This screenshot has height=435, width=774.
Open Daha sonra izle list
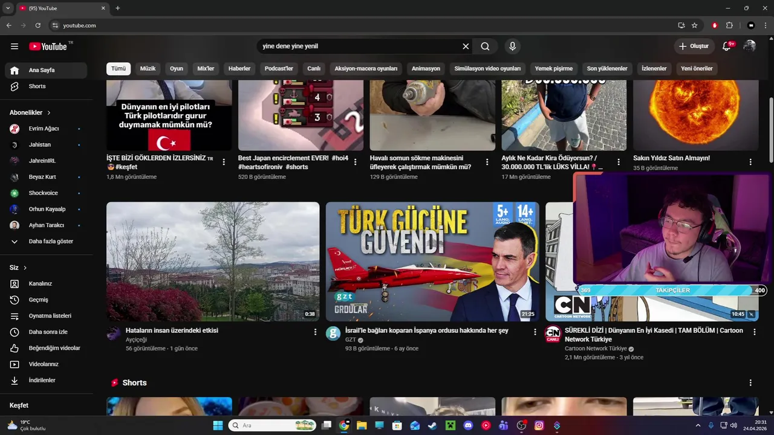(x=46, y=332)
